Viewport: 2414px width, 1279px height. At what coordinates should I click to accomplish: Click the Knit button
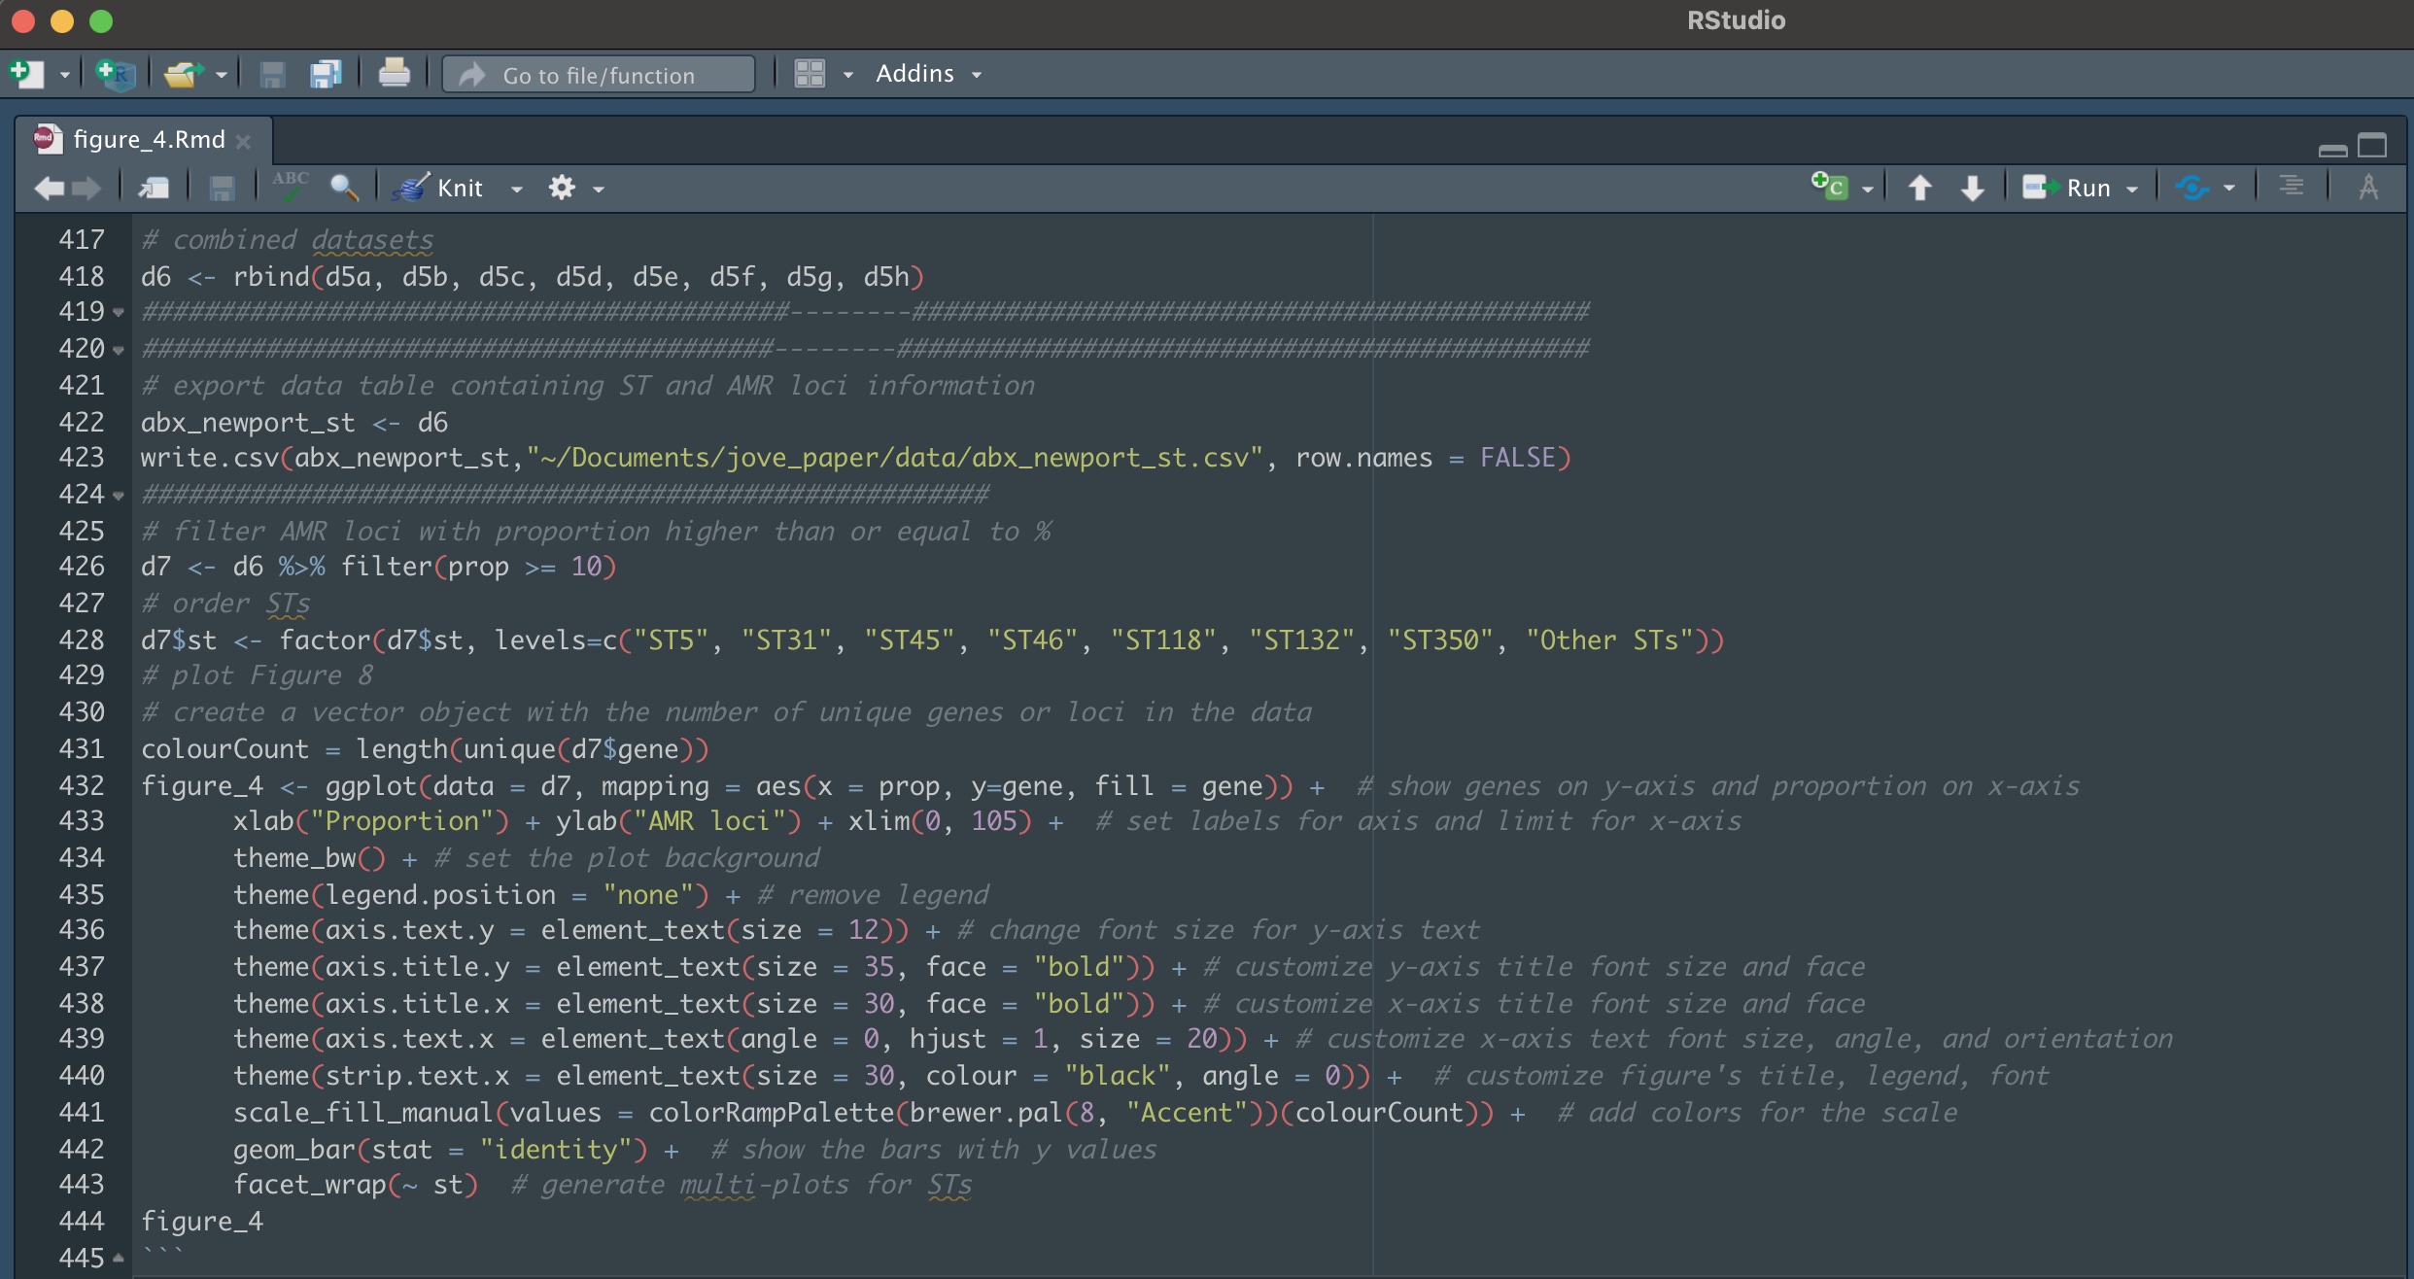(439, 188)
